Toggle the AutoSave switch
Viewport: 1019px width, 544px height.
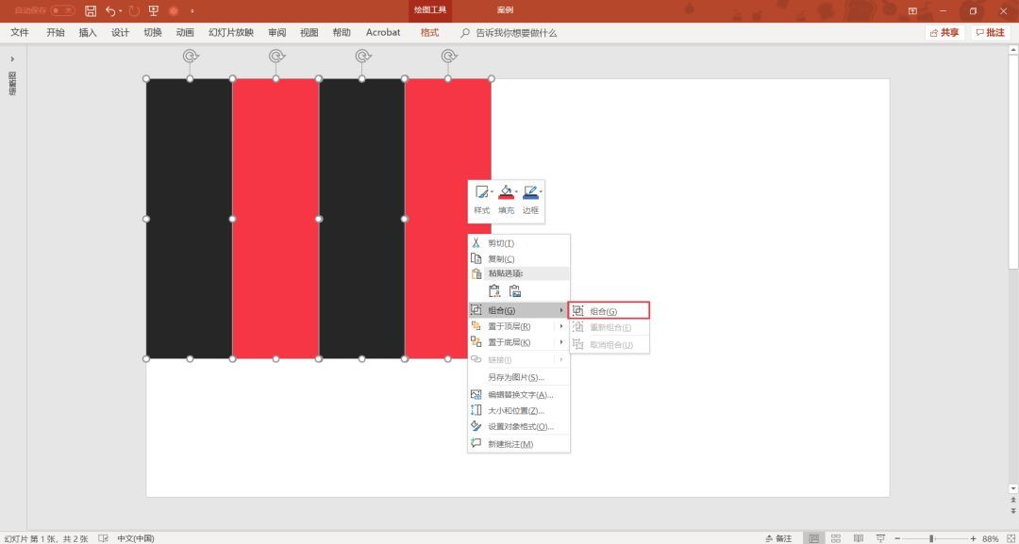point(62,11)
